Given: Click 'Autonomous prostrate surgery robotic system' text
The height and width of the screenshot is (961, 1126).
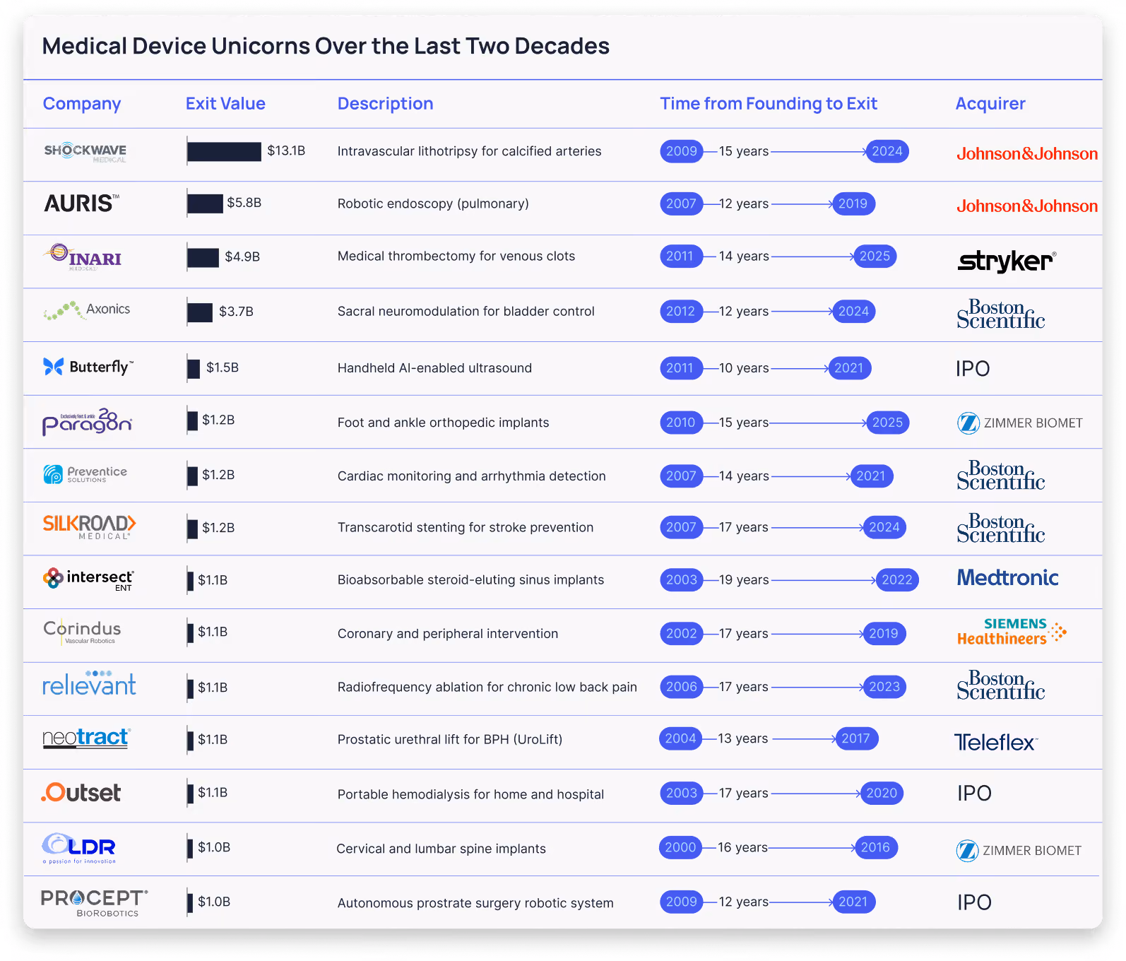Looking at the screenshot, I should (x=475, y=903).
